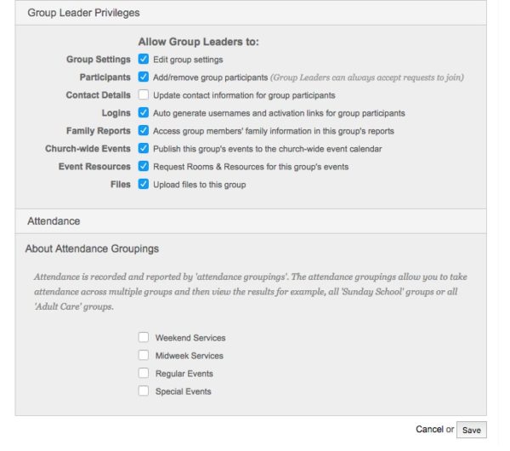This screenshot has height=451, width=510.
Task: Enable Update contact information checkbox
Action: tap(144, 95)
